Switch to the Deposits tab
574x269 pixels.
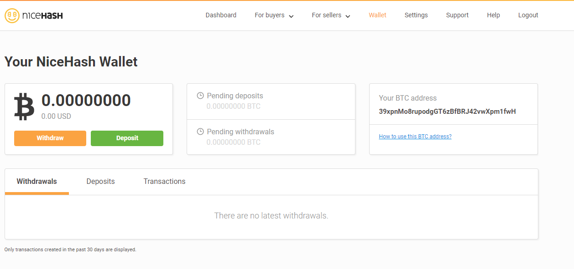coord(100,181)
